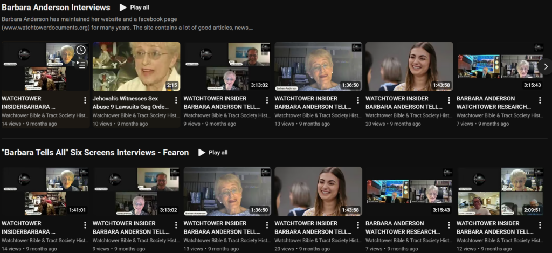Screen dimensions: 552x253
Task: Open the 3:15:43 thumbnail in Barbara Anderson Interviews
Action: click(500, 66)
